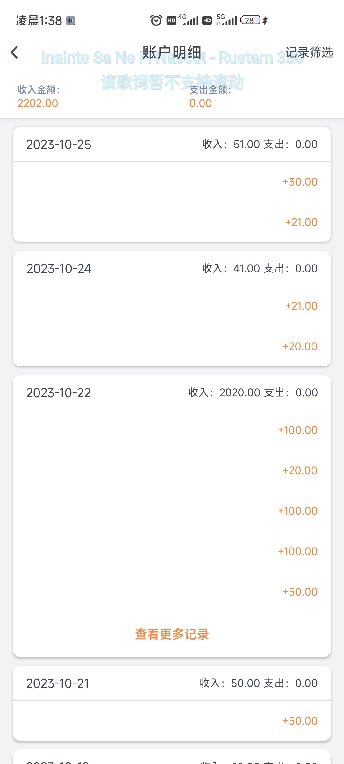Screen dimensions: 344x764
Task: Tap the 4G signal strength icon
Action: (190, 20)
